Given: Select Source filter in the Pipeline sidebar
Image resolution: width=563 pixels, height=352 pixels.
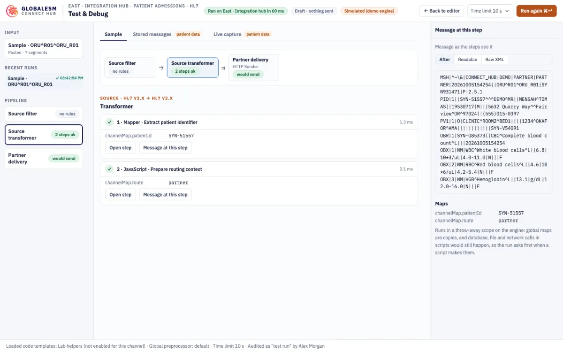Looking at the screenshot, I should tap(44, 114).
